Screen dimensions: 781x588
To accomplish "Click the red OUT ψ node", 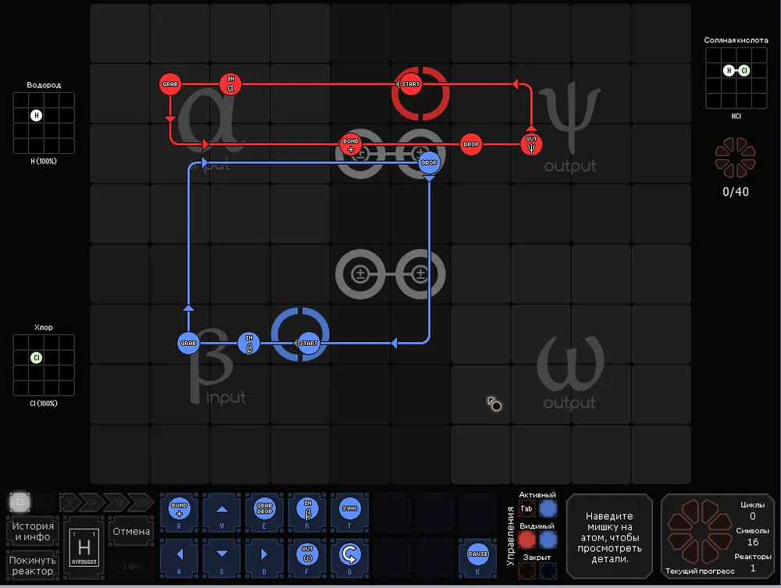I will point(531,144).
